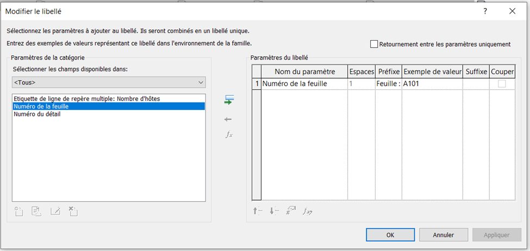Click the Espaces column header
This screenshot has width=530, height=251.
coord(361,72)
